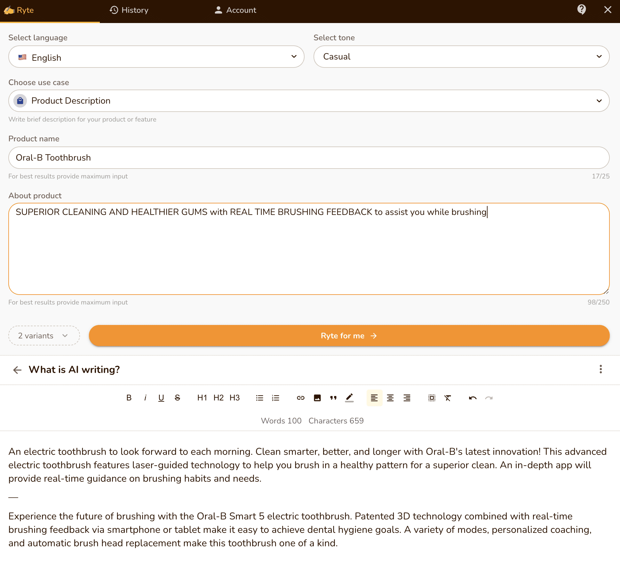Insert an image into content
The width and height of the screenshot is (620, 561).
click(318, 398)
